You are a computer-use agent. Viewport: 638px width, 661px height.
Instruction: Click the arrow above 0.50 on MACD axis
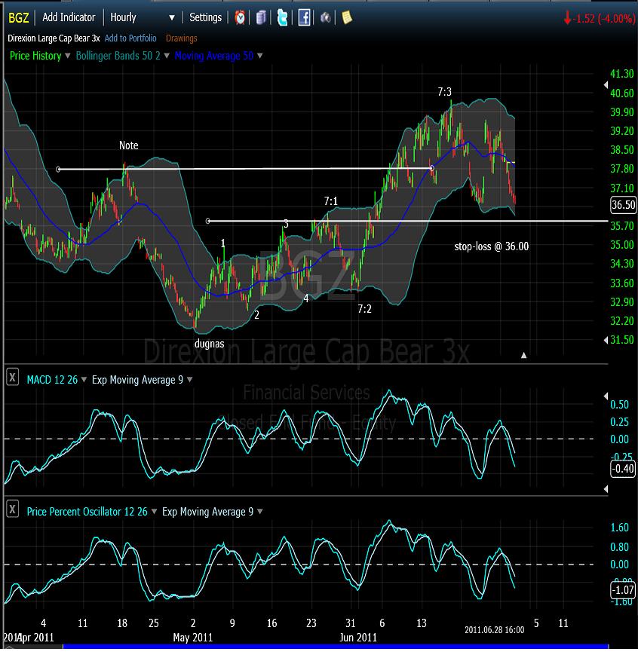(606, 396)
